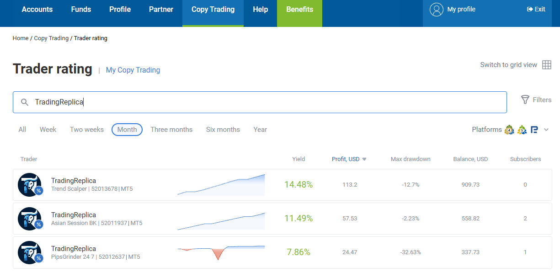Select the Year period filter
560x277 pixels.
point(260,130)
